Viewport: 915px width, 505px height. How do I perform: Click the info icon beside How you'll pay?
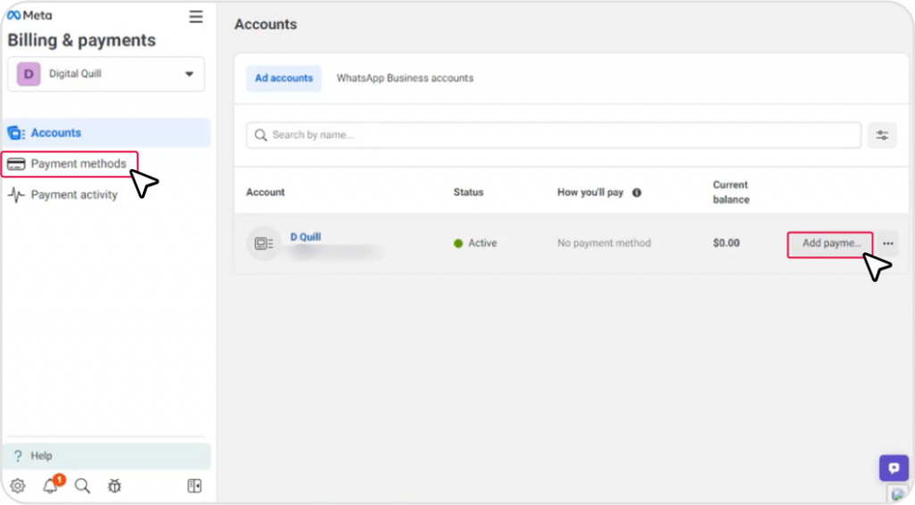(x=637, y=192)
